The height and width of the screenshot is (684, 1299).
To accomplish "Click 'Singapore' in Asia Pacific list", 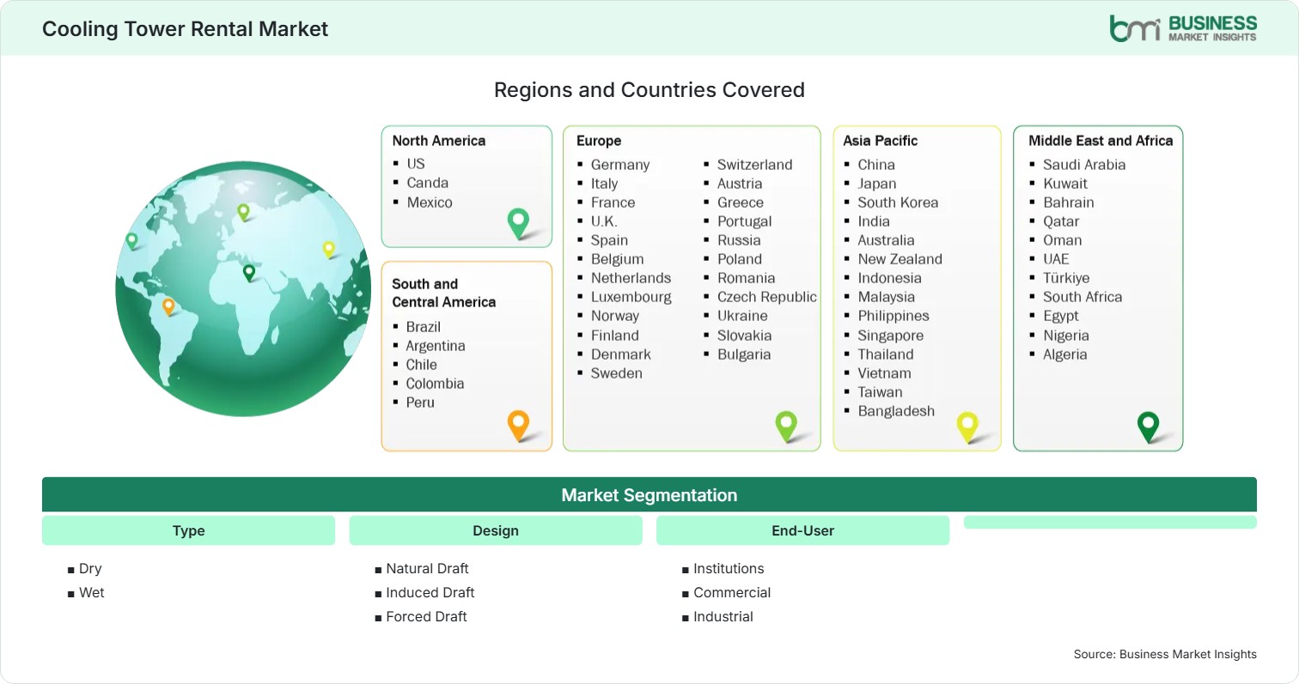I will [x=891, y=335].
